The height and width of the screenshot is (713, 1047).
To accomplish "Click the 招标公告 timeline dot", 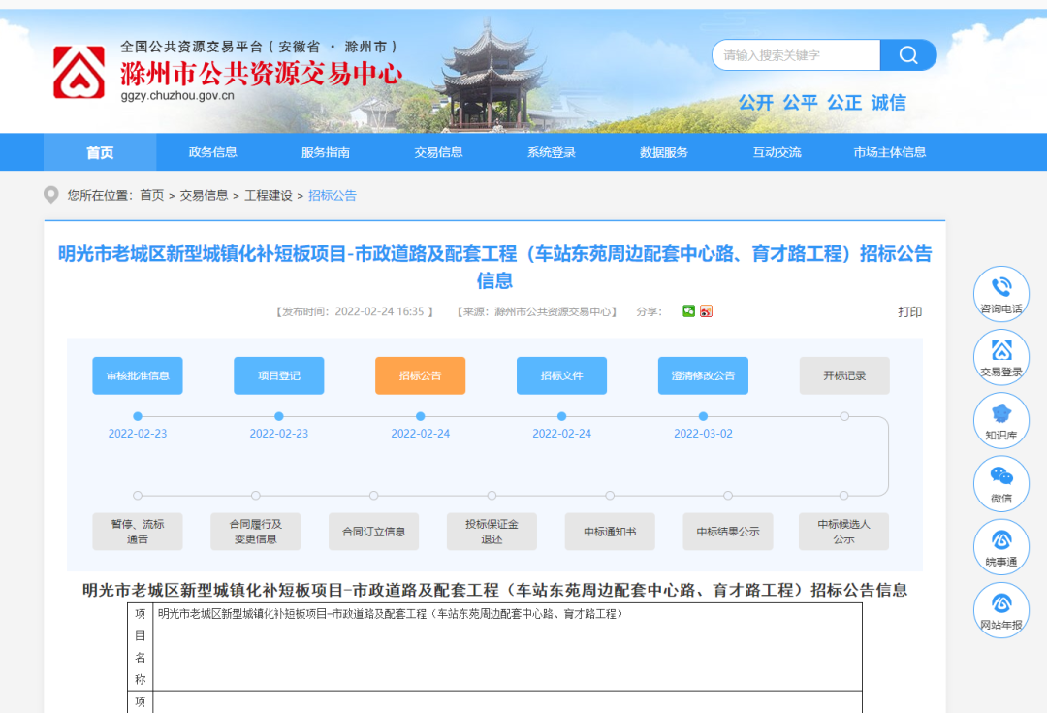I will tap(421, 416).
